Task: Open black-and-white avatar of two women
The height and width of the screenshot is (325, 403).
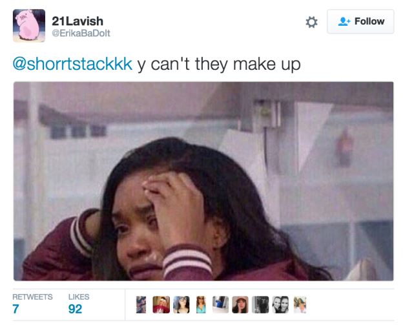Action: [x=280, y=305]
